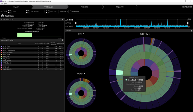Screen dimensions: 193x112
Task: Click the tallest spike in the timeline graph
Action: point(121,23)
